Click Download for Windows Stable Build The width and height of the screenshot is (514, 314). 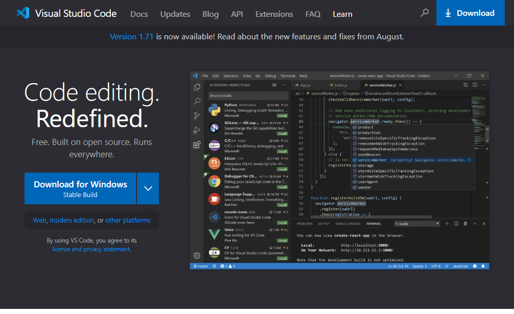80,188
